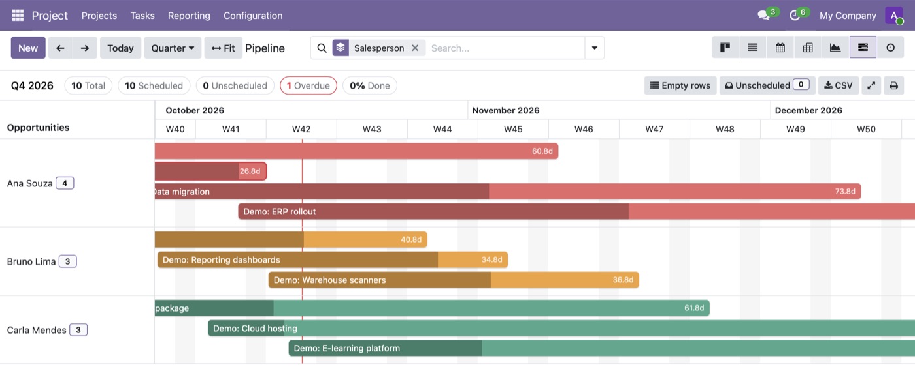The height and width of the screenshot is (369, 915).
Task: Click the Salesperson group-by layers icon
Action: click(x=341, y=48)
